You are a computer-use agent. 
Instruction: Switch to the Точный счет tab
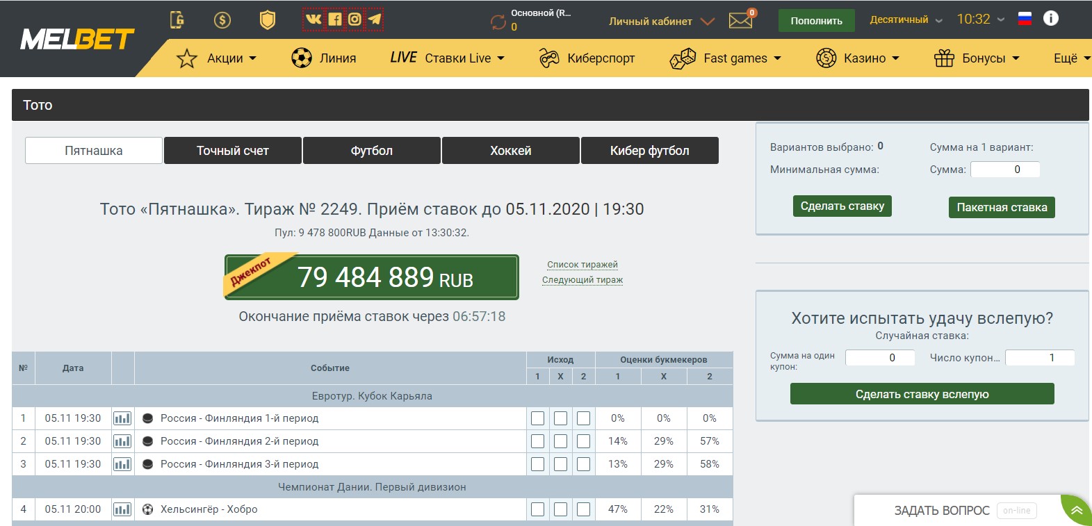coord(233,151)
